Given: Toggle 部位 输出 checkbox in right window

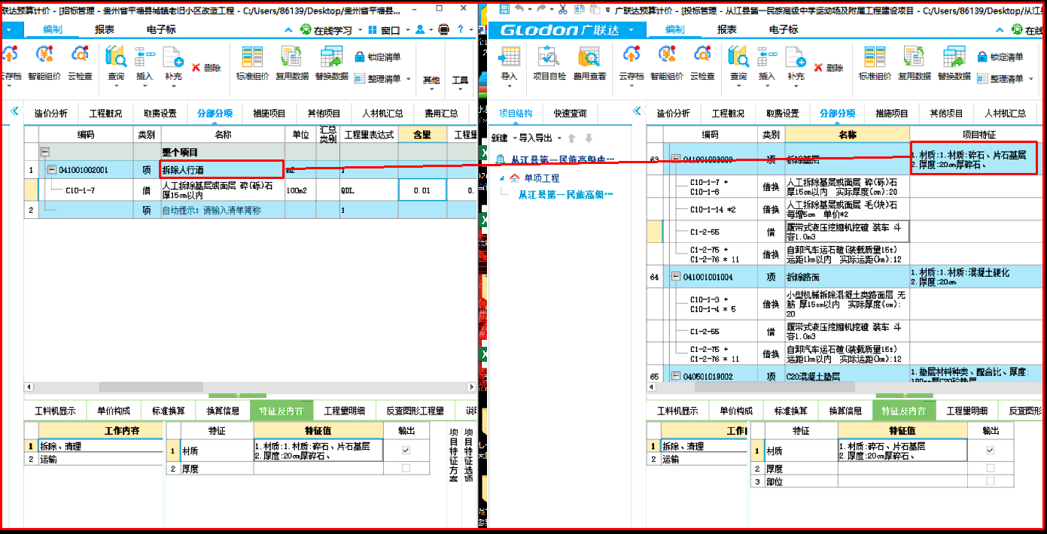Looking at the screenshot, I should point(990,481).
